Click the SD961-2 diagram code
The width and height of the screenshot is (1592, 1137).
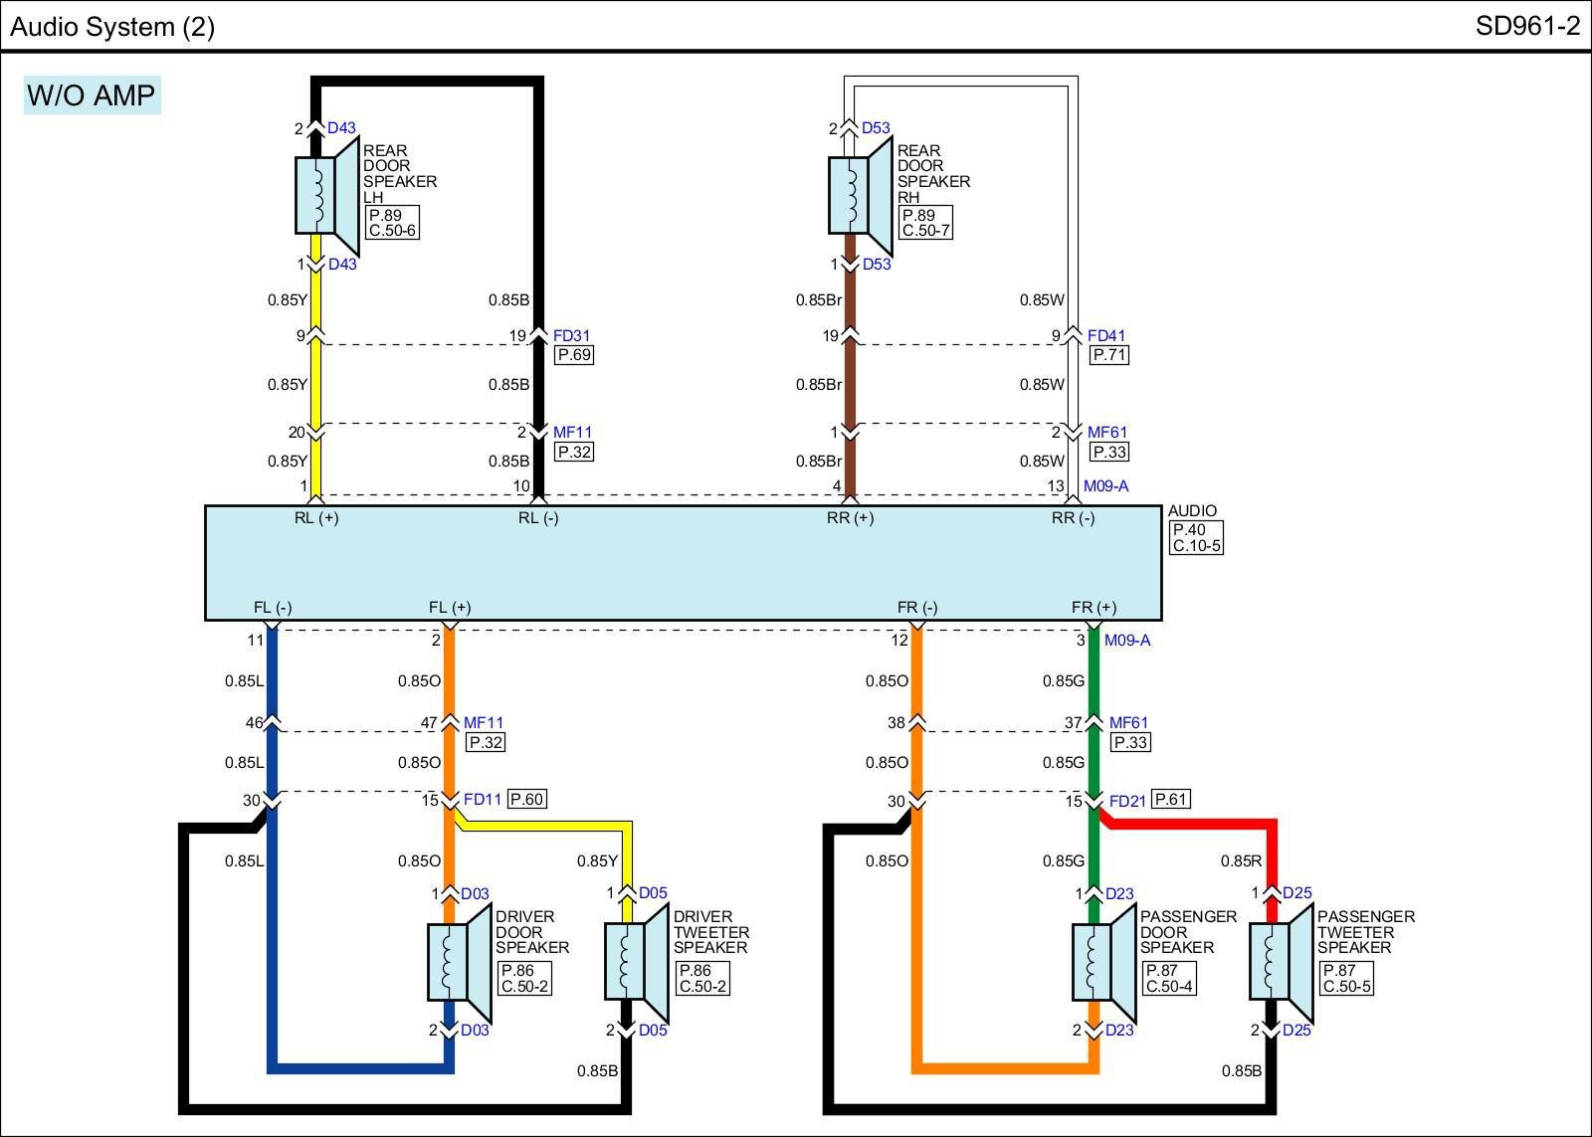(x=1526, y=27)
